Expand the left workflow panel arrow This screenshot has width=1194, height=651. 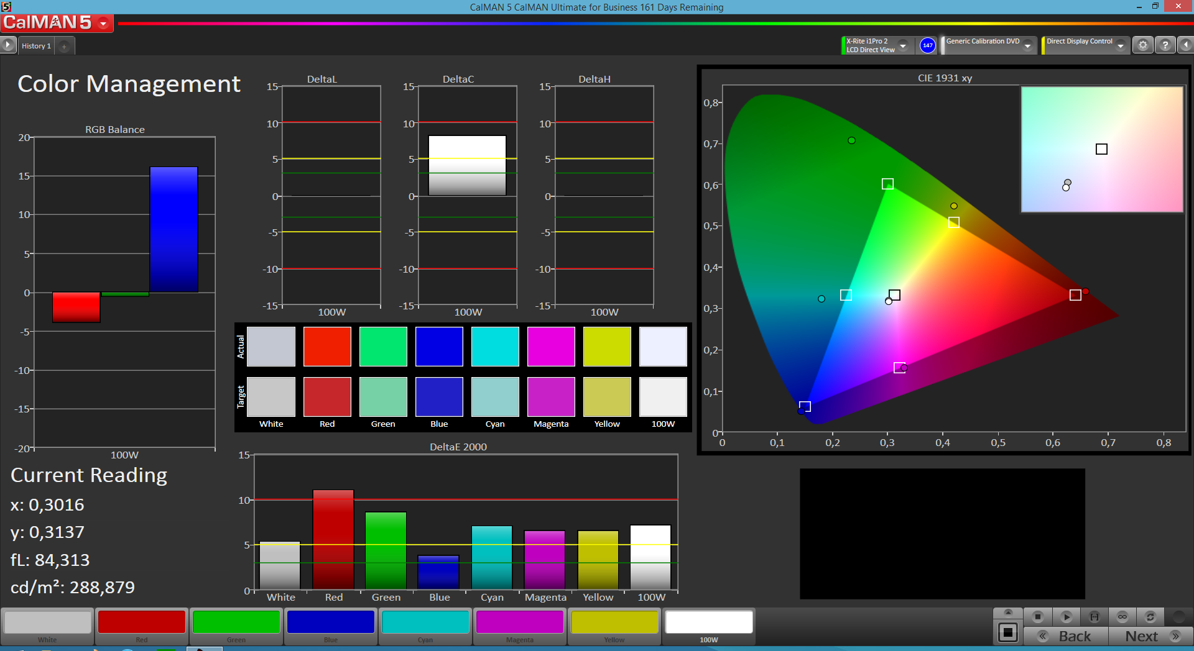click(7, 45)
